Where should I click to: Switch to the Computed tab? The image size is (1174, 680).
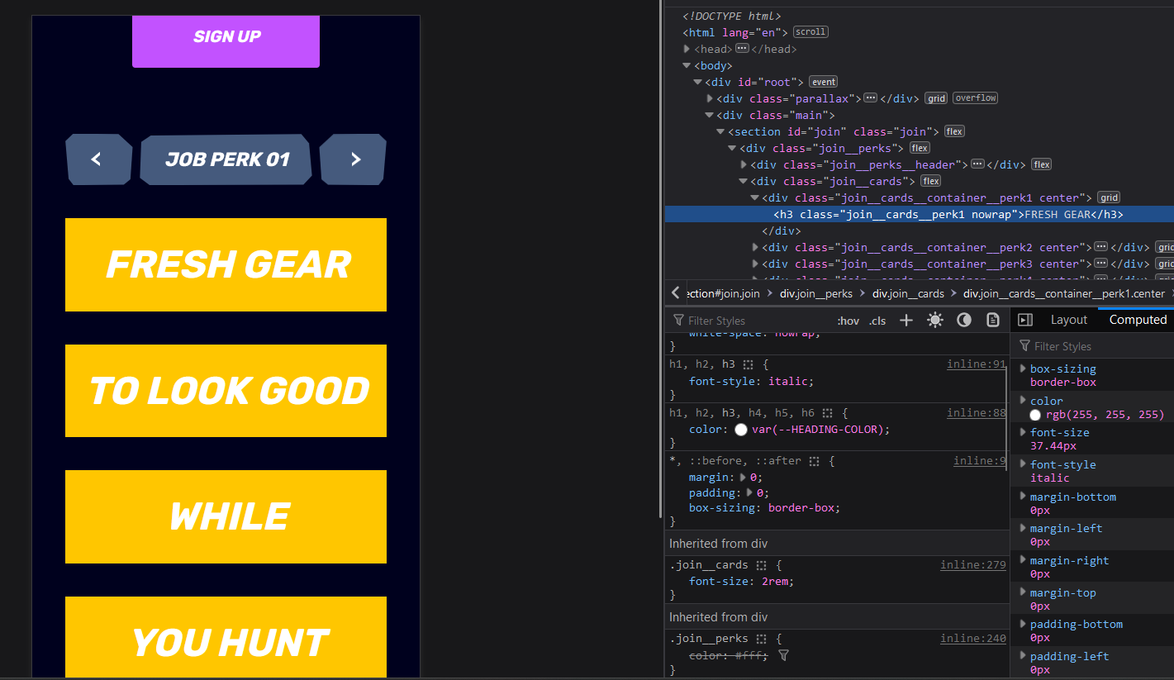[1139, 319]
